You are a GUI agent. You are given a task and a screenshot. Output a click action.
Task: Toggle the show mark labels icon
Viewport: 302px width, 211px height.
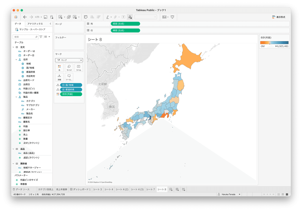[x=124, y=17]
